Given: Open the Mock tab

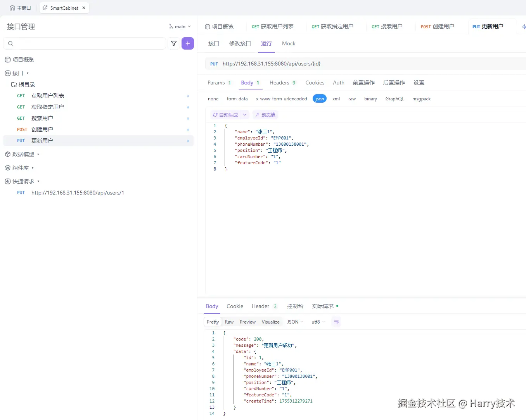Looking at the screenshot, I should [289, 43].
